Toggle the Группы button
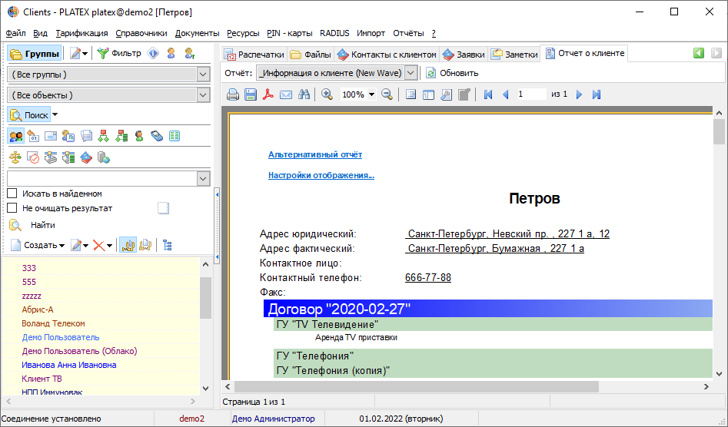The image size is (728, 427). [x=35, y=54]
